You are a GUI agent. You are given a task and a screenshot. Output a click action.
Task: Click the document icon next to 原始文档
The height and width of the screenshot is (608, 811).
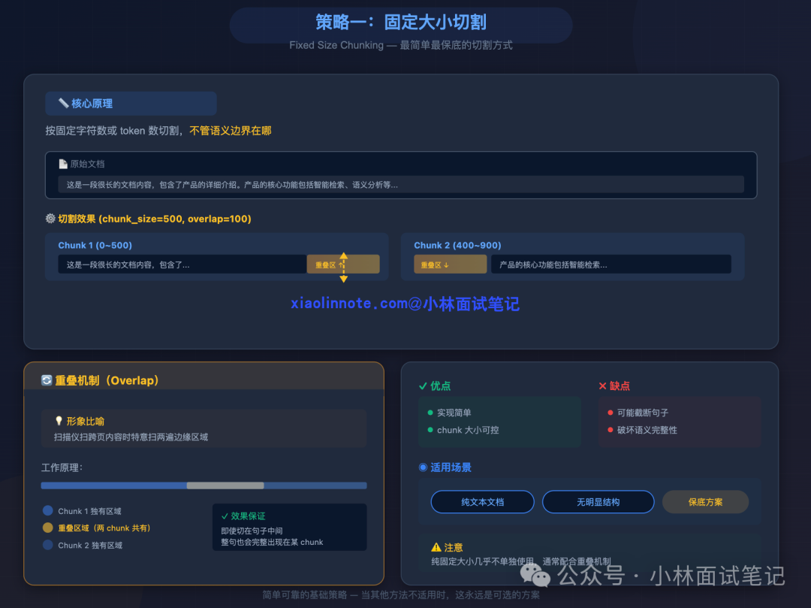pyautogui.click(x=63, y=163)
